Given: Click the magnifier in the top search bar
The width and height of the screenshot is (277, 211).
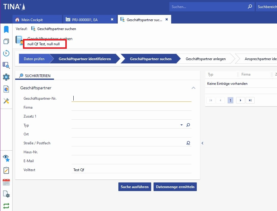Looking at the screenshot, I should (x=250, y=7).
